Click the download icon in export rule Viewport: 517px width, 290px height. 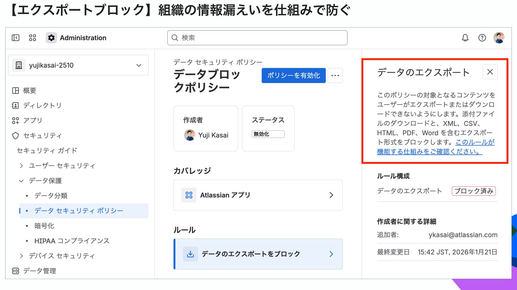click(x=190, y=254)
